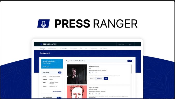Click the View button for Matthew Putman
The height and width of the screenshot is (99, 175).
(x=106, y=79)
